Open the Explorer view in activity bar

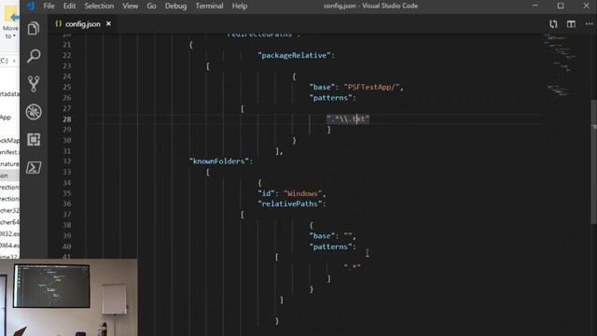(34, 28)
